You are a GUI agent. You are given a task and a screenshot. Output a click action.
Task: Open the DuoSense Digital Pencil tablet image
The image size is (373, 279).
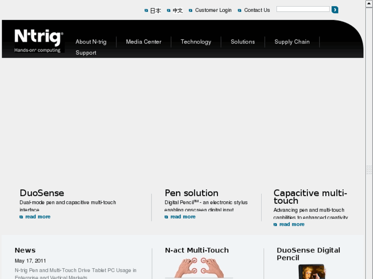click(x=312, y=272)
